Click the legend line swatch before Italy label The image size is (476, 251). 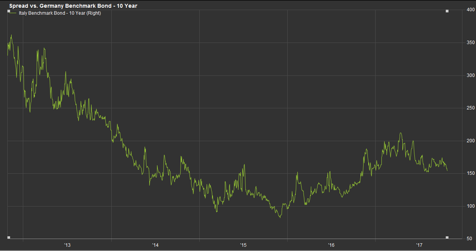pos(14,14)
